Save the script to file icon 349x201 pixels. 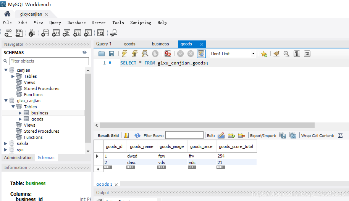[x=111, y=53]
